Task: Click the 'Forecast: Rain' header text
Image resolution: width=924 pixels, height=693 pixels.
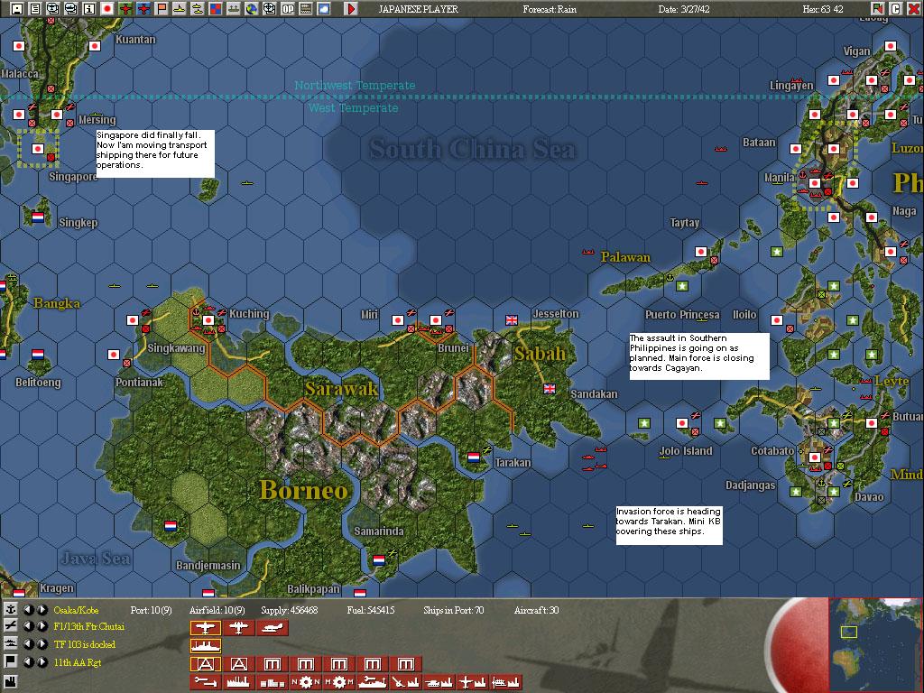Action: click(x=550, y=9)
